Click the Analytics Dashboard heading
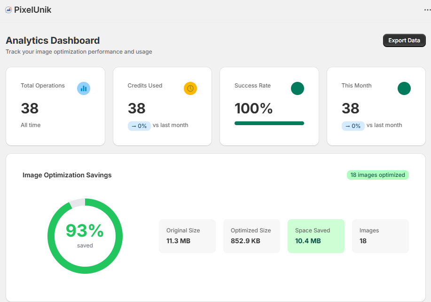 pos(53,40)
